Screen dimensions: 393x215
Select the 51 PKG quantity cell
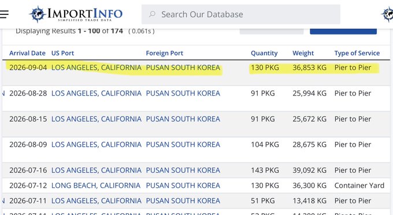[262, 201]
